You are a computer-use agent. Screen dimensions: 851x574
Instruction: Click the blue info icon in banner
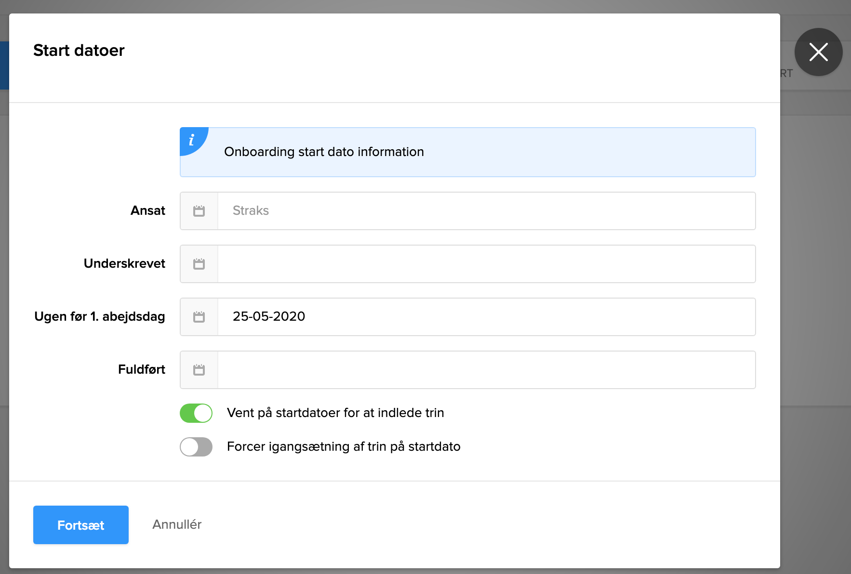point(192,140)
